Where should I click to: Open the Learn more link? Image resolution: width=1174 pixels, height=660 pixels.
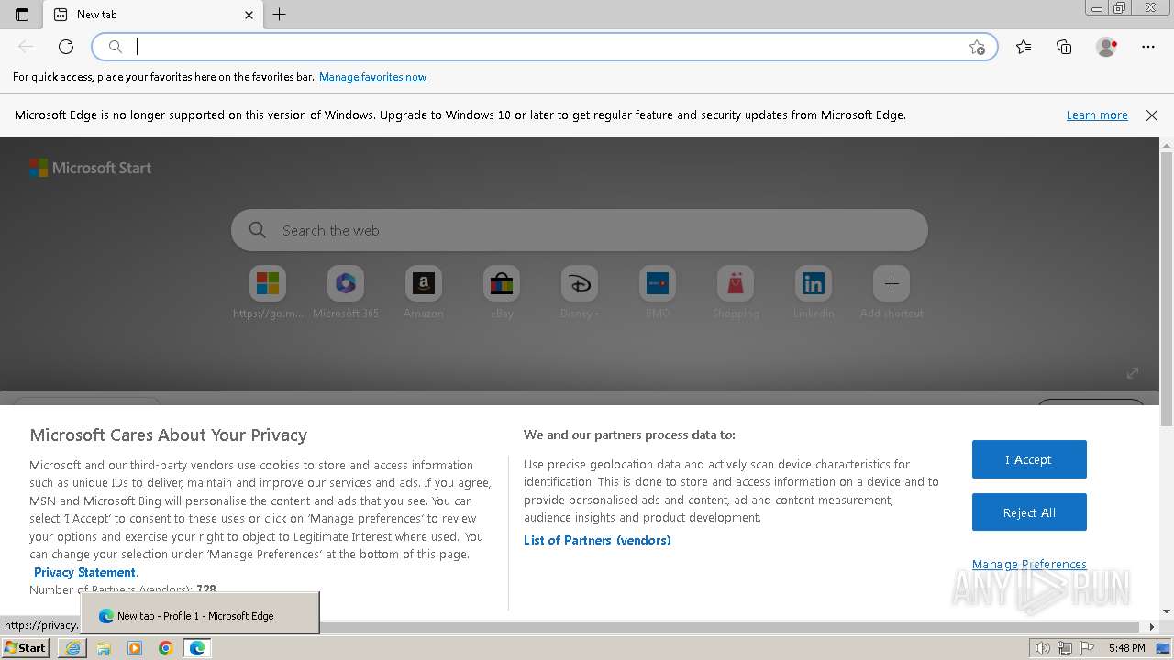pos(1097,115)
